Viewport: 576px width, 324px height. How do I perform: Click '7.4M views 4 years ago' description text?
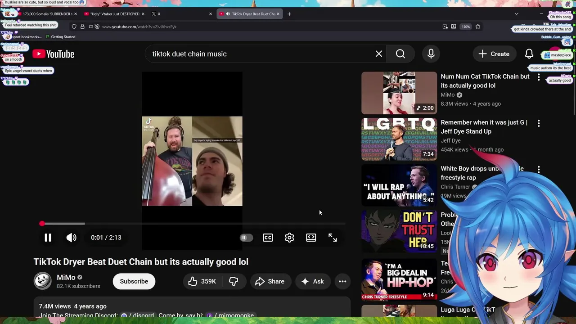click(72, 306)
